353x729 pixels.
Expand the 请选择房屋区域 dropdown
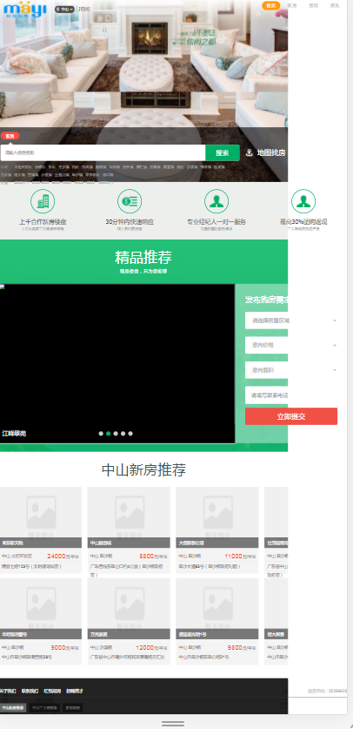(x=291, y=321)
